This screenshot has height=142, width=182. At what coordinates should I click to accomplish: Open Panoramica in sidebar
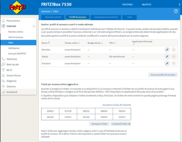(x=13, y=21)
